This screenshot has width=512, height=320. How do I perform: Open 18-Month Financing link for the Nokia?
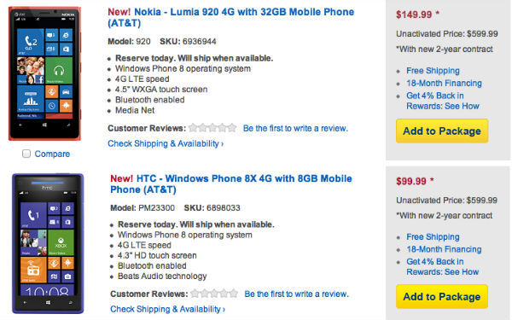(x=444, y=84)
